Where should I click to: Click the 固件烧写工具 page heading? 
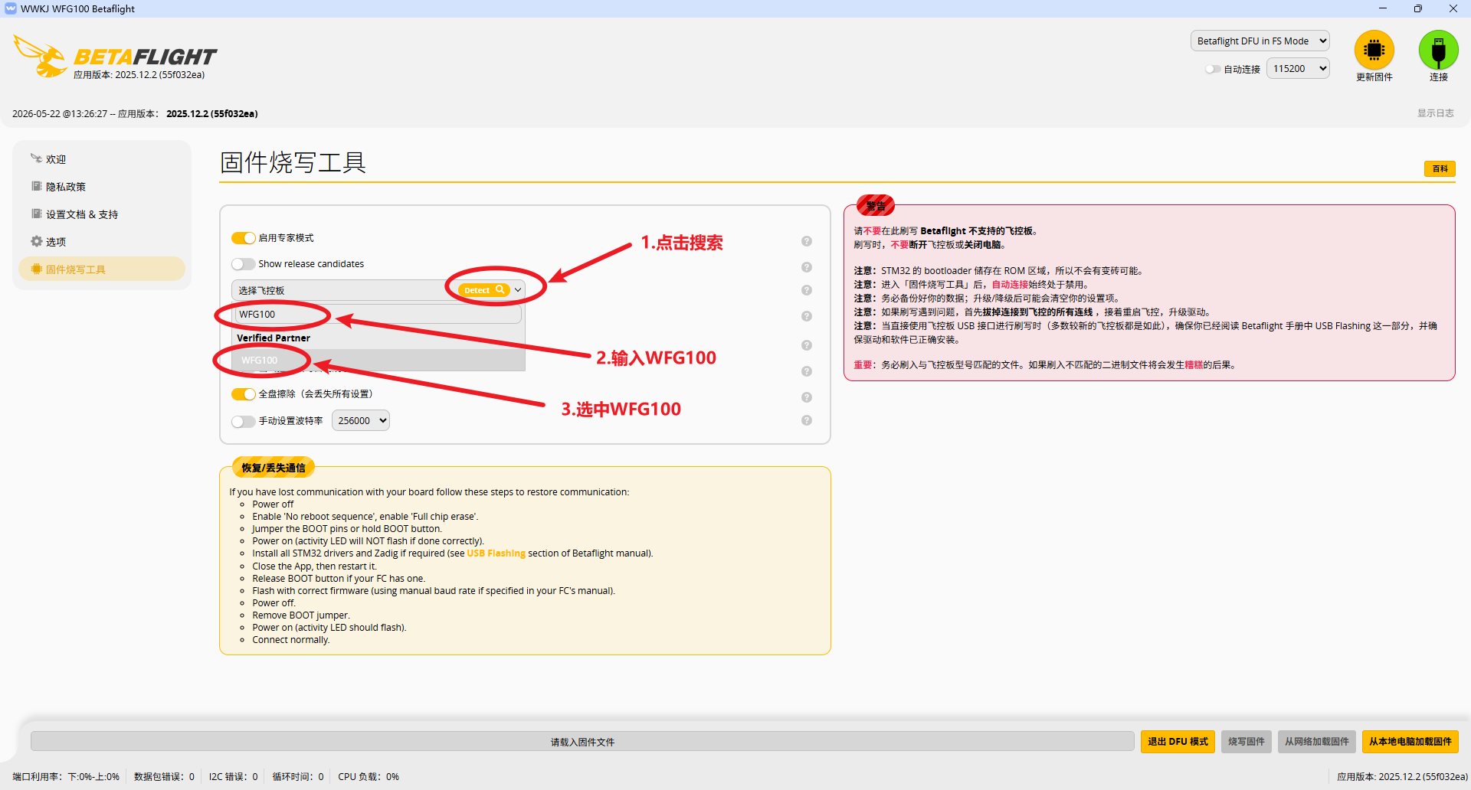[293, 162]
